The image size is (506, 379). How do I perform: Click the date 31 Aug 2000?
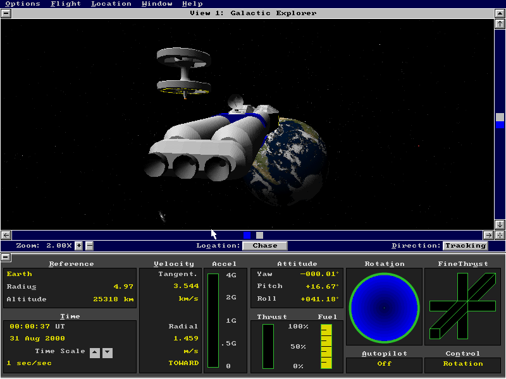37,339
